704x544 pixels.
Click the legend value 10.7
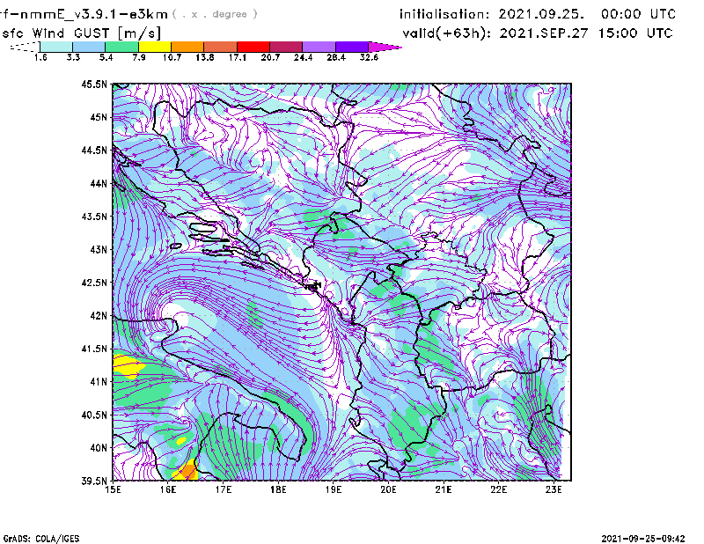(172, 57)
